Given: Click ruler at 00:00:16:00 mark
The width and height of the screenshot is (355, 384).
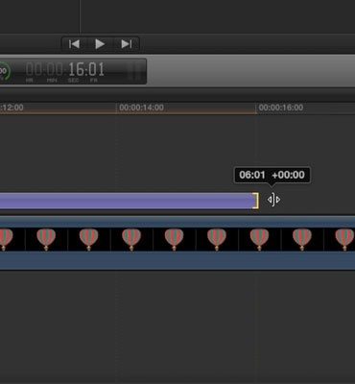Looking at the screenshot, I should pyautogui.click(x=280, y=108).
